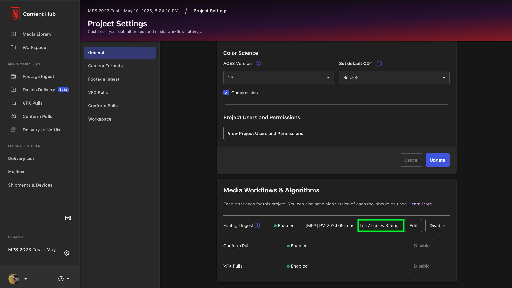This screenshot has width=512, height=288.
Task: Select the Camera Formats settings tab
Action: (120, 66)
